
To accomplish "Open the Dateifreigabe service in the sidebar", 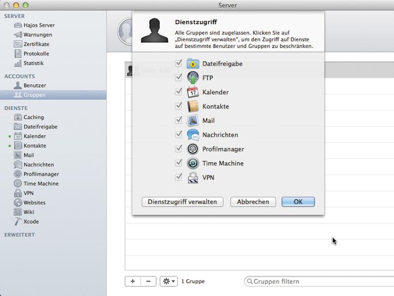I will [36, 127].
